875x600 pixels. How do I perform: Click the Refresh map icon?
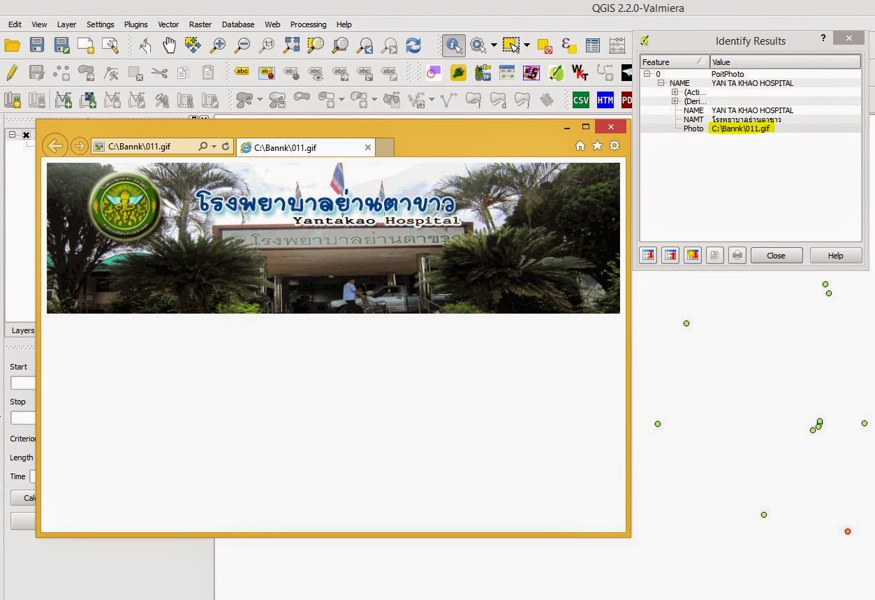(x=413, y=46)
